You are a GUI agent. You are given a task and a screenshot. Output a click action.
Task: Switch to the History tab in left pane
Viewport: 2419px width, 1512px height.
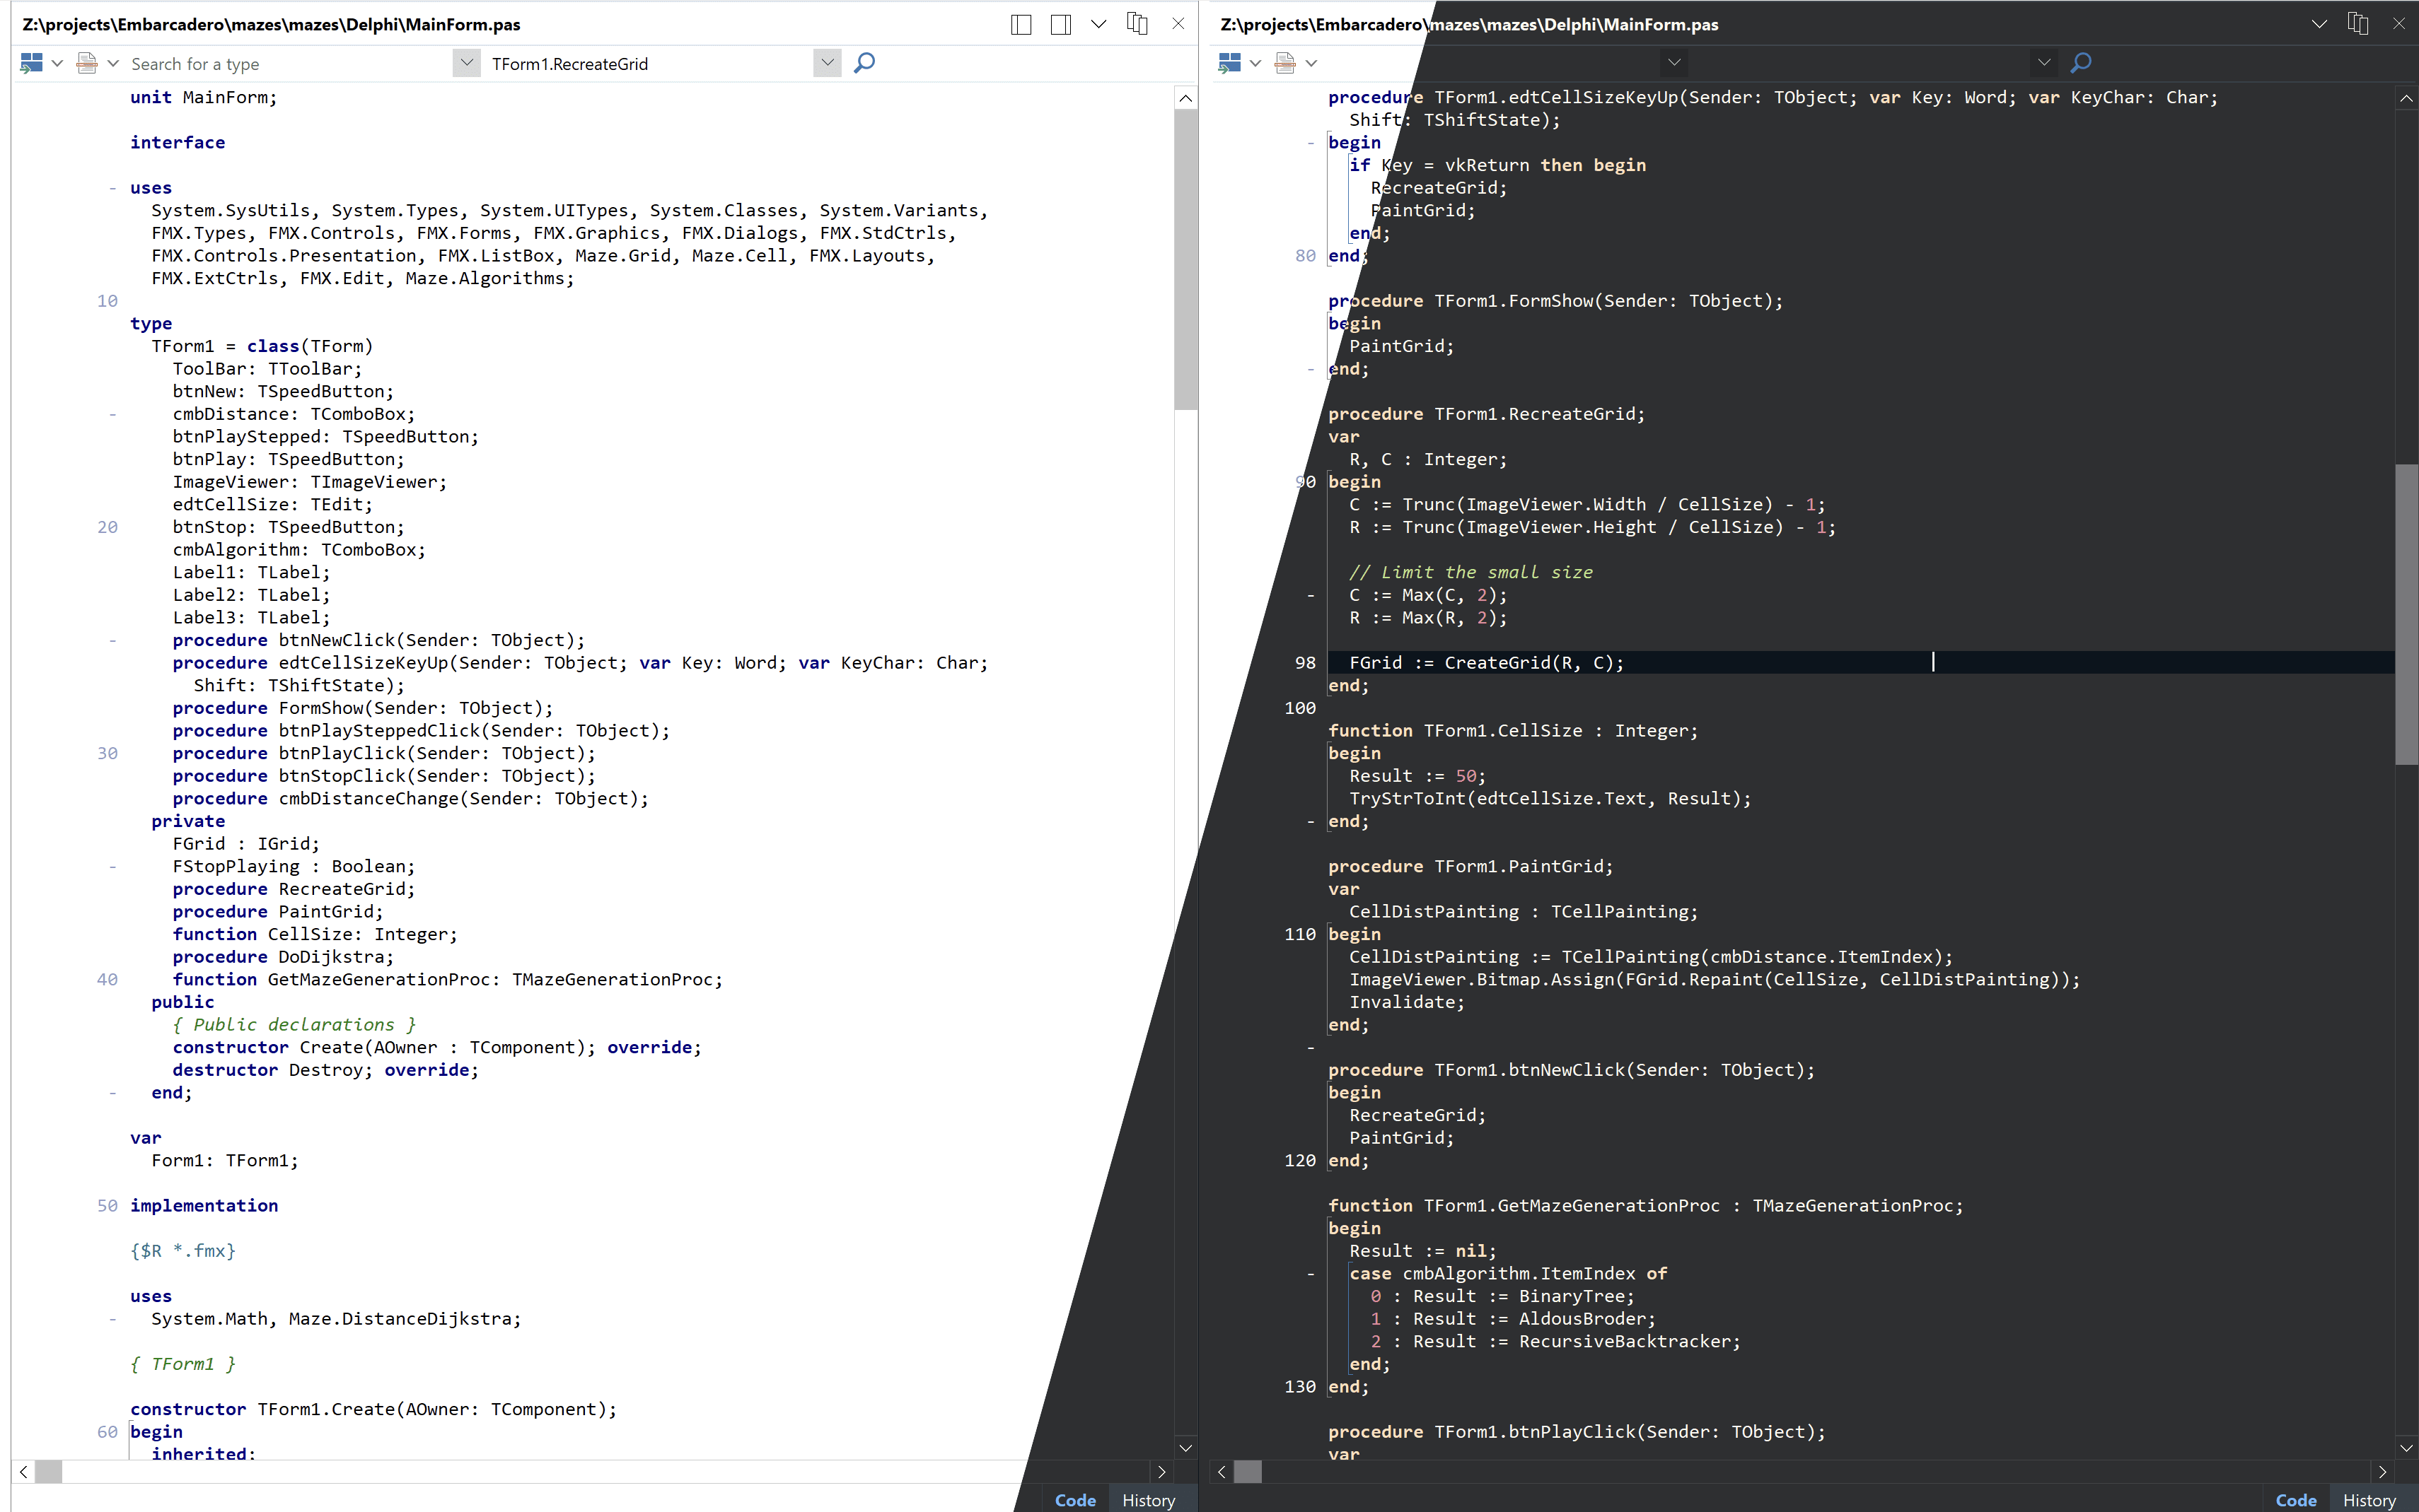[1149, 1500]
